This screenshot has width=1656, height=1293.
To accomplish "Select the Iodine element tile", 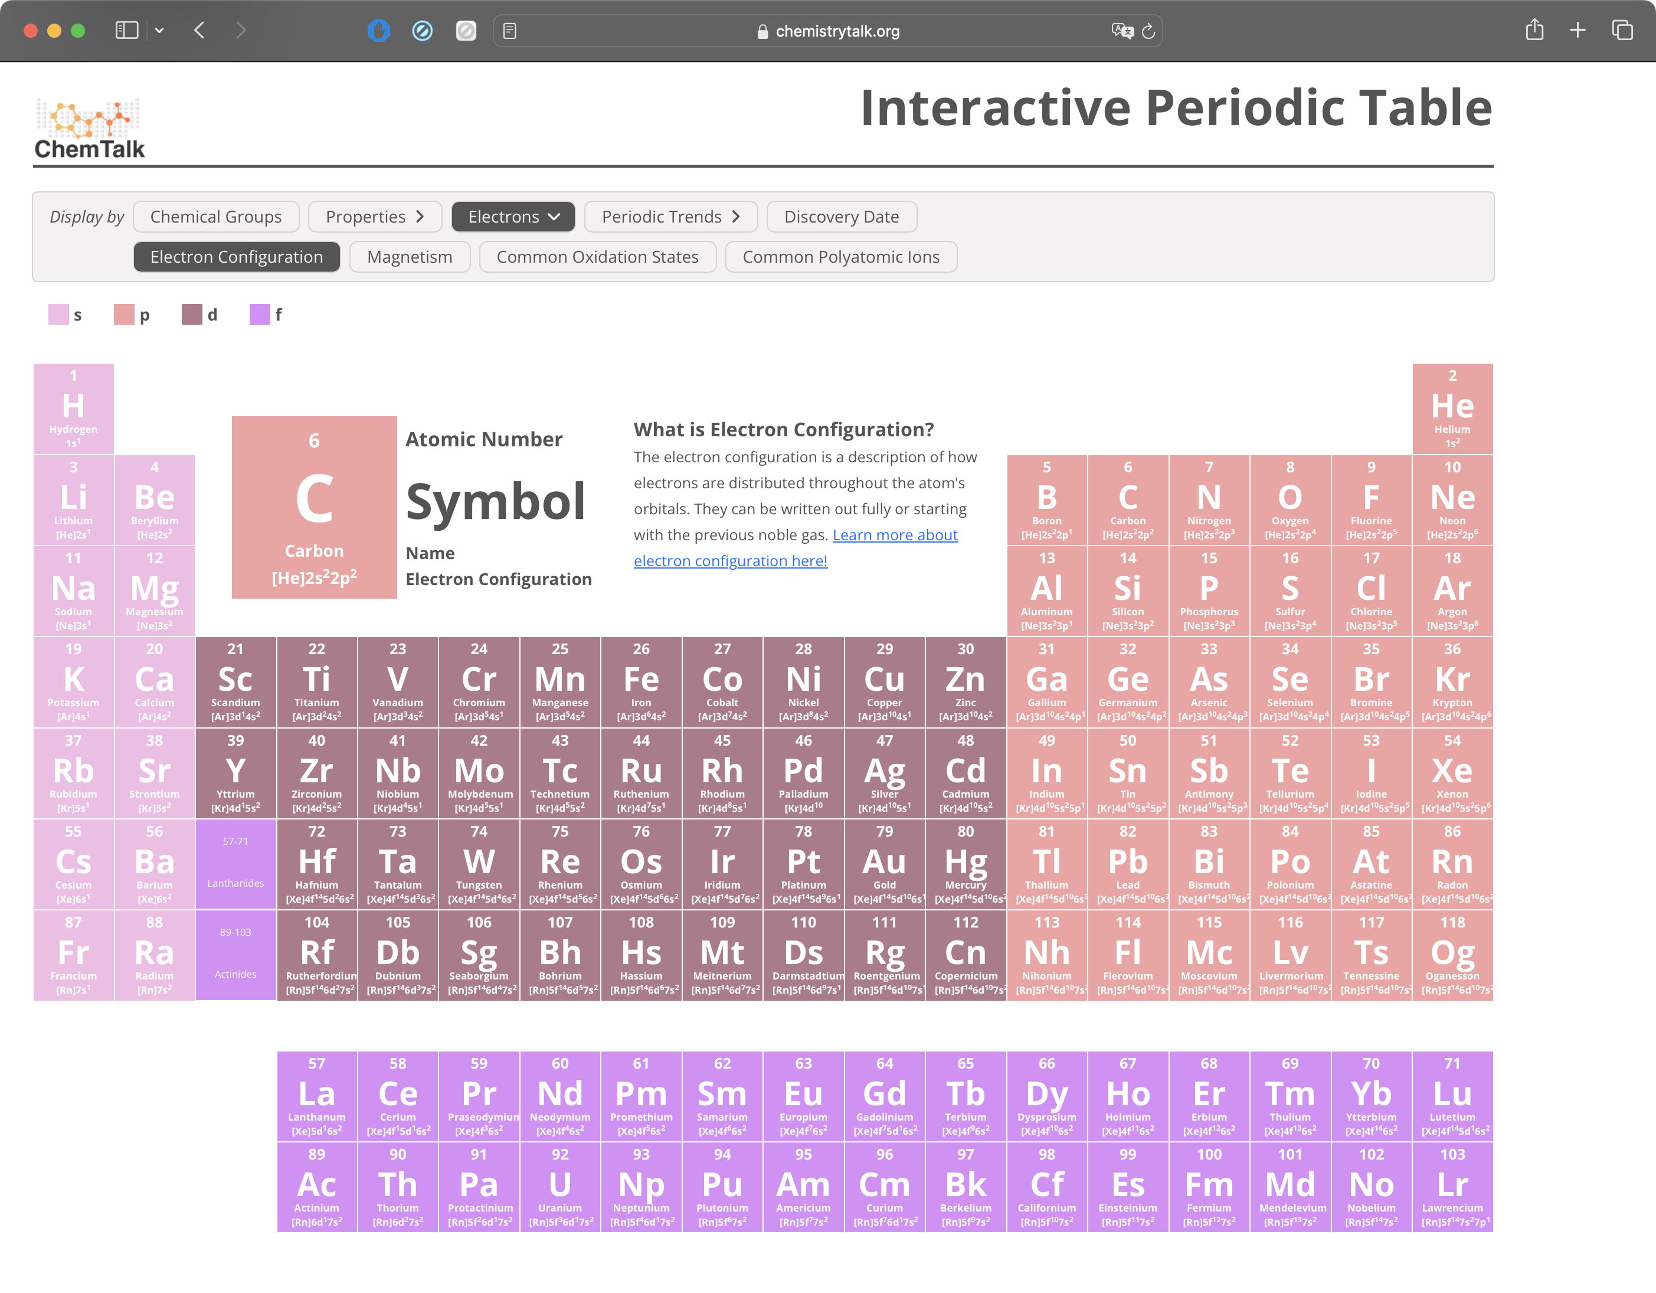I will pos(1371,773).
